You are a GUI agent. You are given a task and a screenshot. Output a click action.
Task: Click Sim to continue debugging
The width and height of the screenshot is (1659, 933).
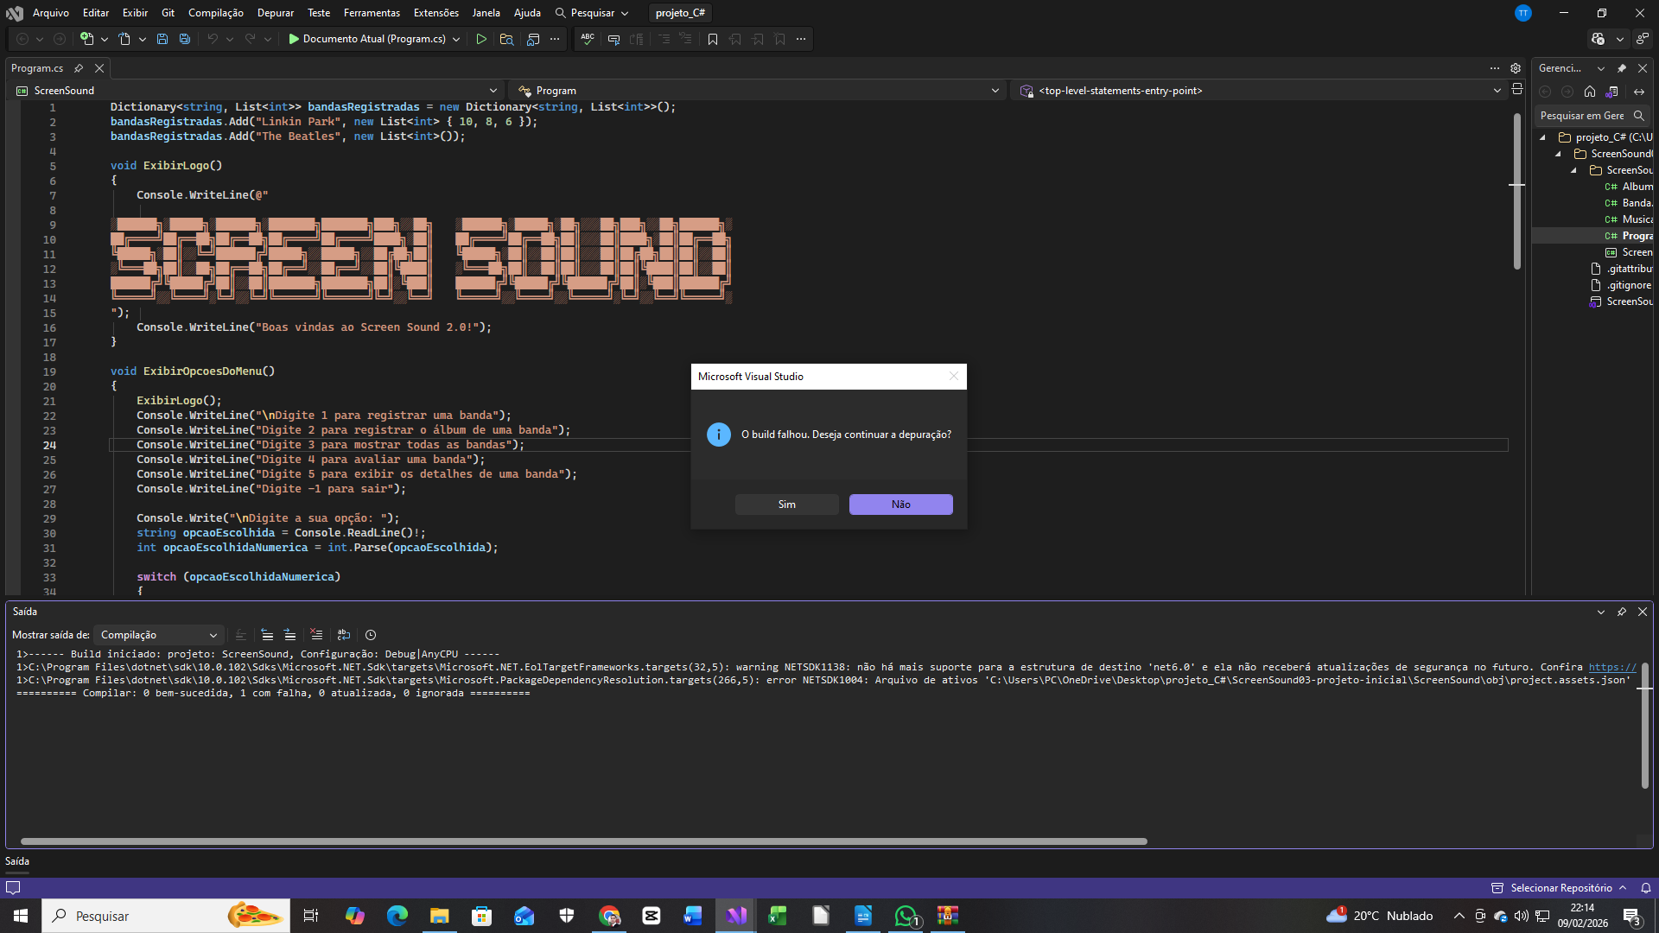786,505
